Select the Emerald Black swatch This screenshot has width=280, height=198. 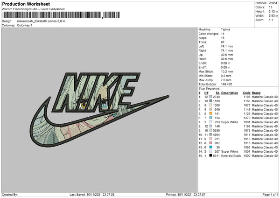211,156
